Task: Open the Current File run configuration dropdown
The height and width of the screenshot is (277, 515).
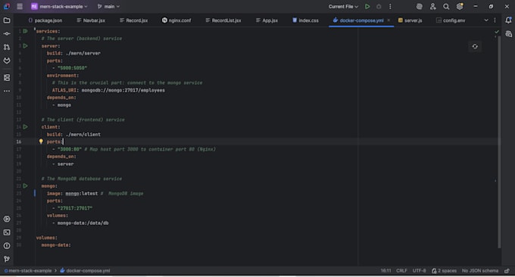Action: point(343,7)
